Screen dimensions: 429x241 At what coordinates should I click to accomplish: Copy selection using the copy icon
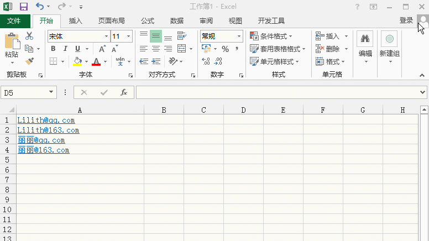click(x=29, y=49)
